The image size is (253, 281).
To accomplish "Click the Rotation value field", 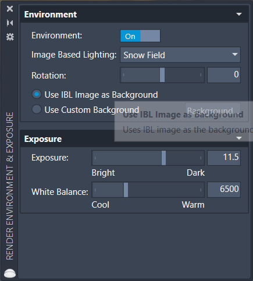I will 224,75.
